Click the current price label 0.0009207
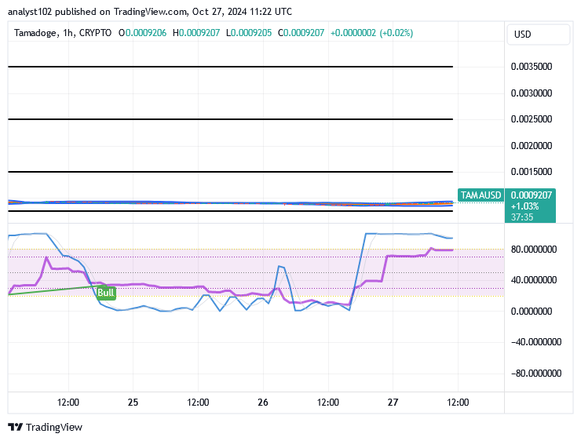Image resolution: width=581 pixels, height=441 pixels. coord(533,195)
